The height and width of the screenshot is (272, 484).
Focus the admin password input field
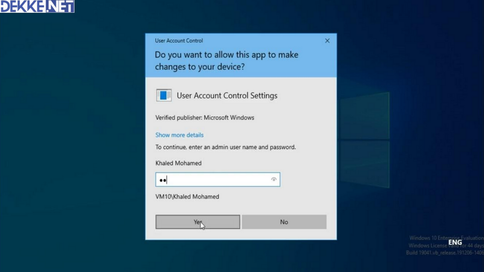coord(218,180)
